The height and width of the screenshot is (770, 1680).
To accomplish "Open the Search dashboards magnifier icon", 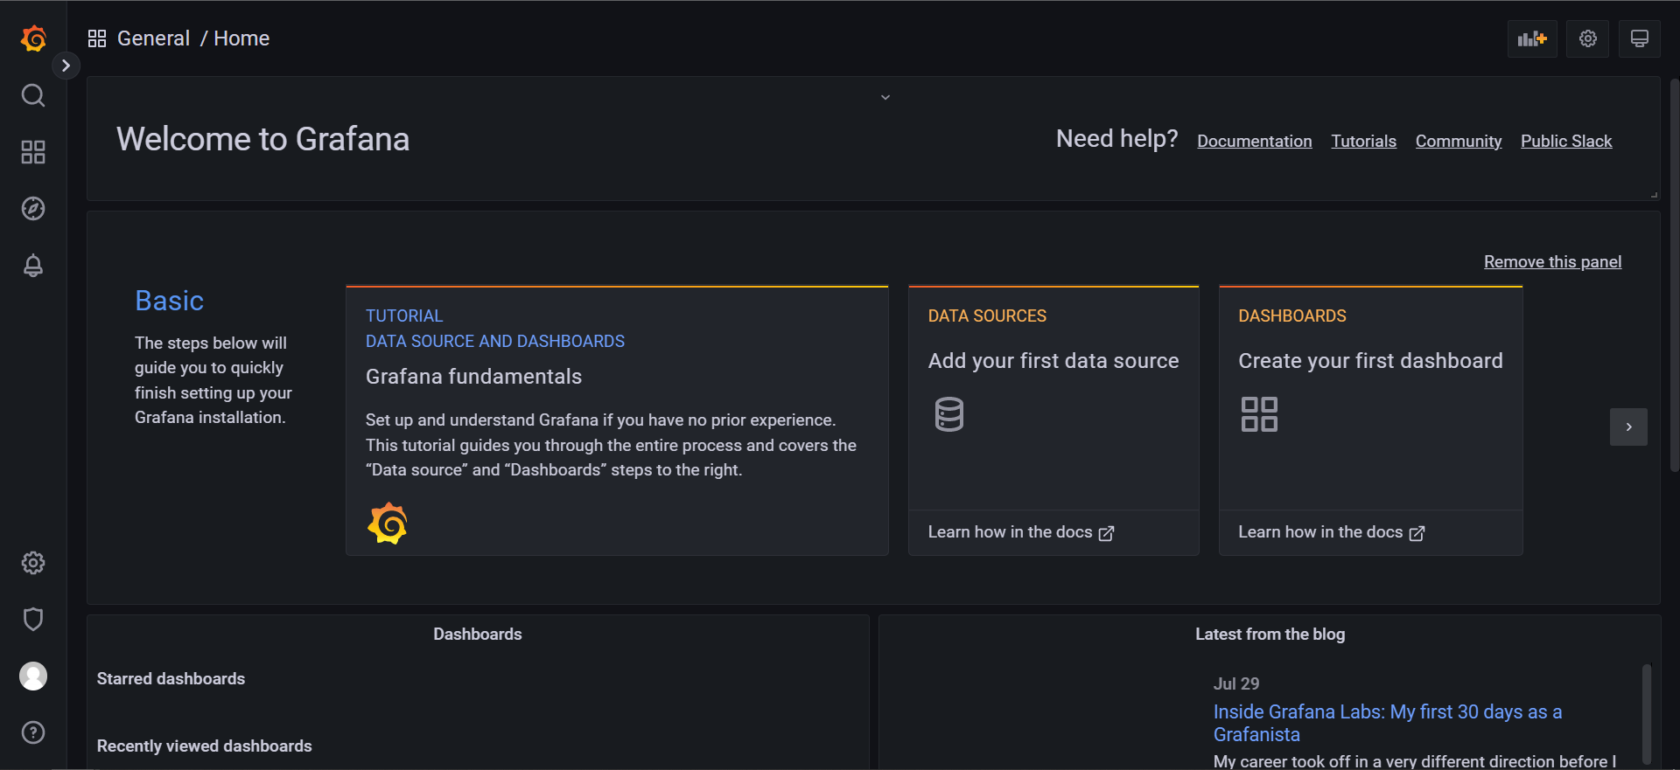I will (x=33, y=95).
